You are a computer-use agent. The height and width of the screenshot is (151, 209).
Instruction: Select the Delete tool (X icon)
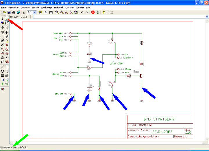coord(2,45)
